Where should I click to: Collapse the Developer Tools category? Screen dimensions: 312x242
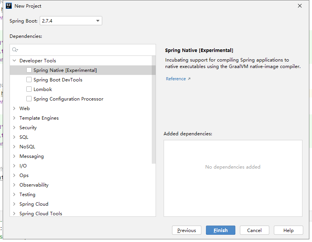(x=14, y=61)
